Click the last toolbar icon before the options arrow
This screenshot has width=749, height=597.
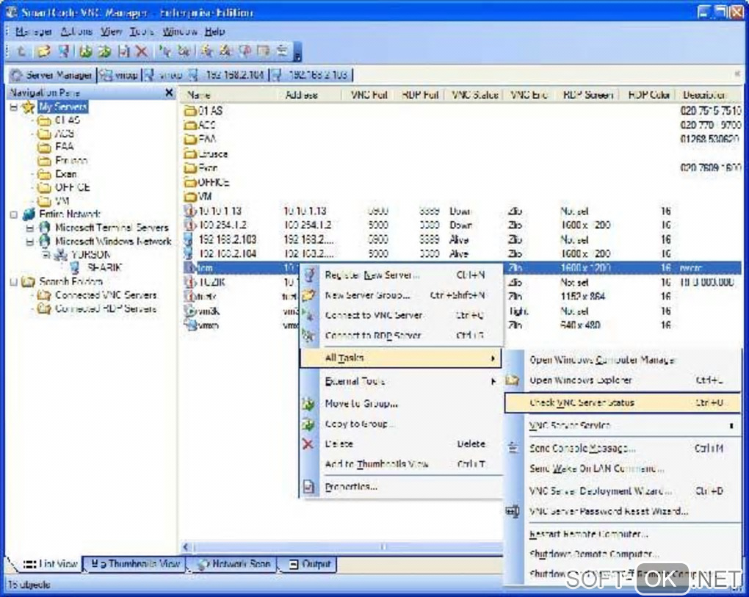pyautogui.click(x=282, y=51)
